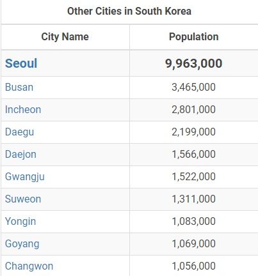
Task: Click the City Name column header
Action: coord(65,37)
